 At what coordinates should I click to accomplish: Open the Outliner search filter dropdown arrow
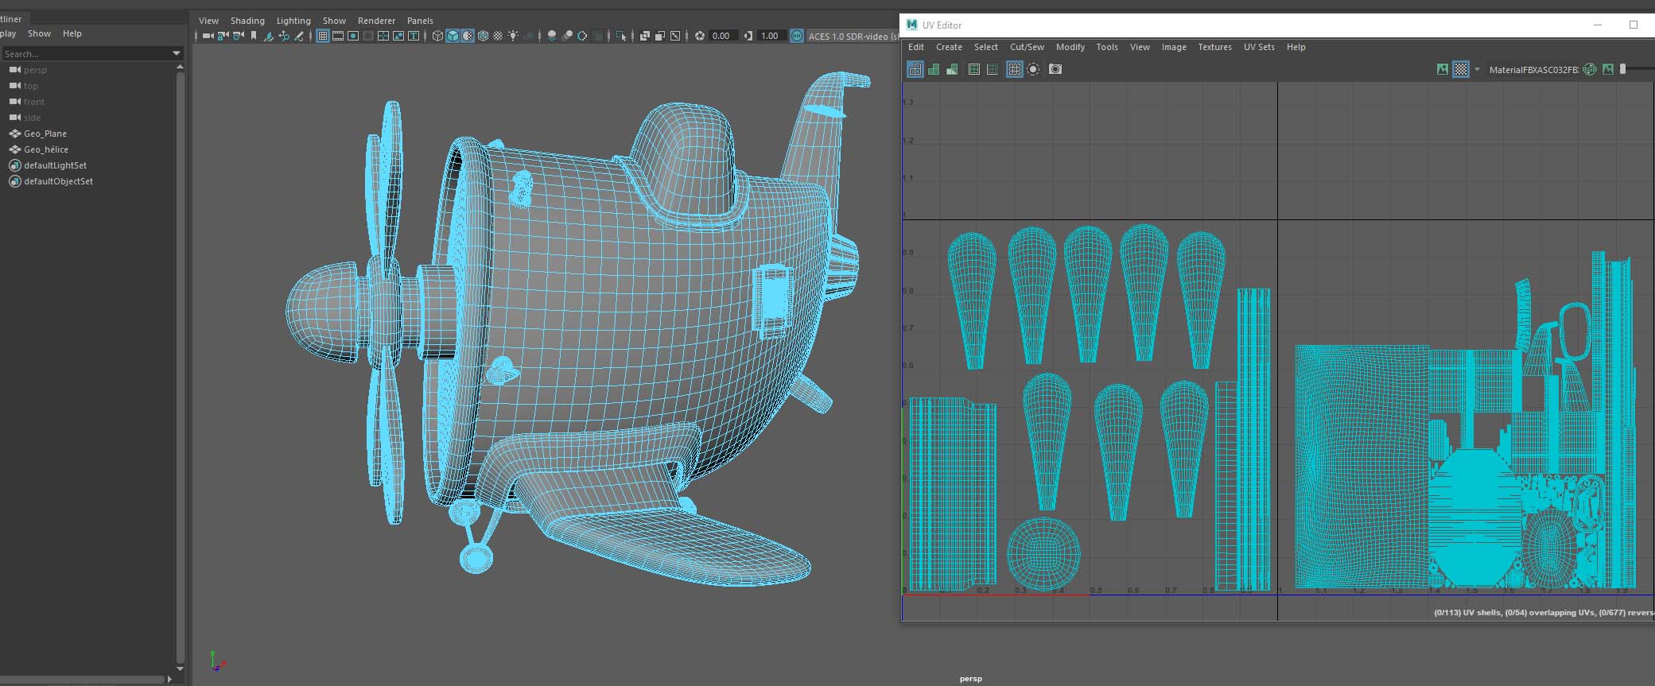(176, 53)
